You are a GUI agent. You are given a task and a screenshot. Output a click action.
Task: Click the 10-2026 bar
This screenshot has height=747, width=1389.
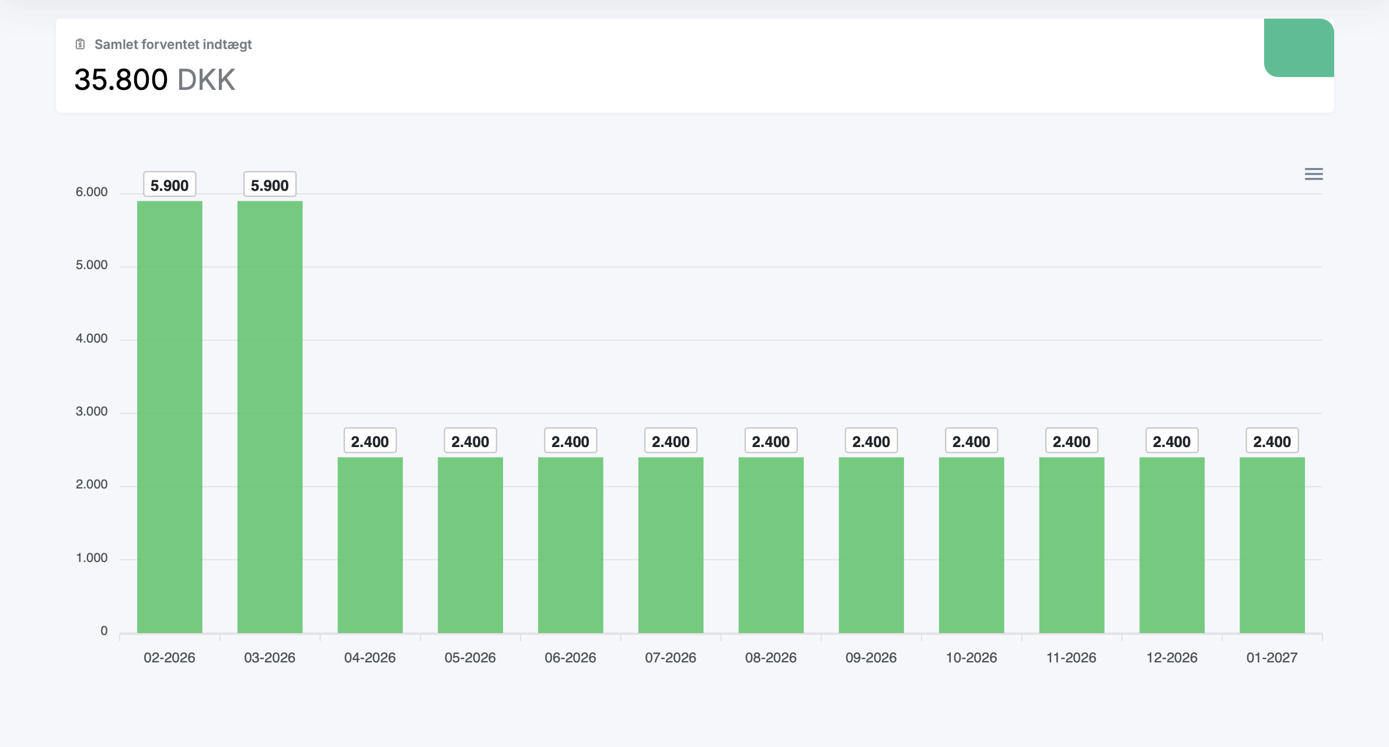[x=971, y=544]
